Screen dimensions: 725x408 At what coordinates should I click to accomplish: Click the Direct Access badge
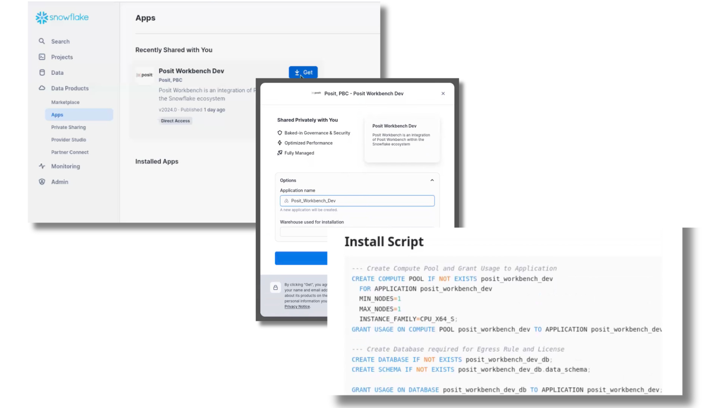(x=175, y=121)
